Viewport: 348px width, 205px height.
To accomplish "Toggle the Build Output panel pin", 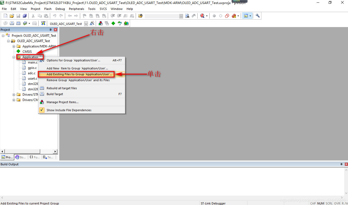I will pyautogui.click(x=341, y=164).
